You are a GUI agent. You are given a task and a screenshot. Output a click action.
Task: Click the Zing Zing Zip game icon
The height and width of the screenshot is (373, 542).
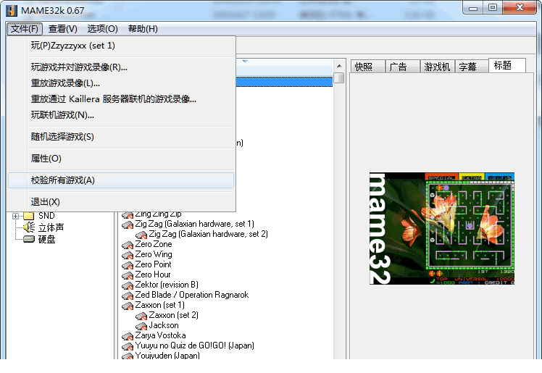coord(128,215)
